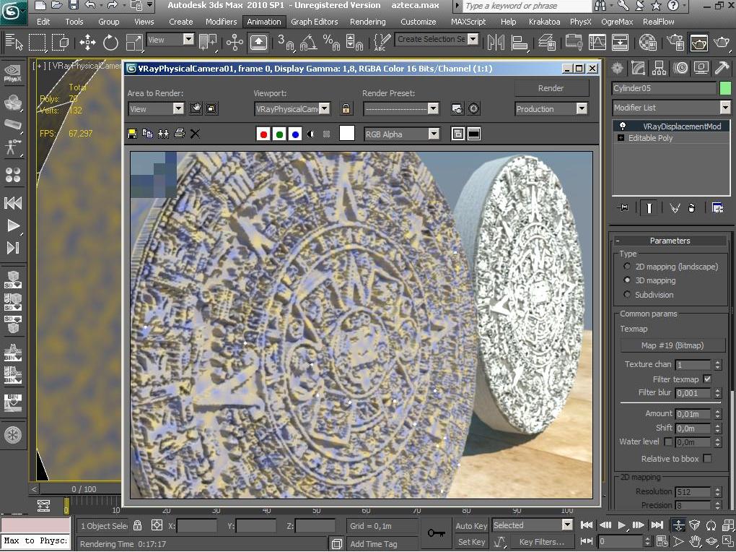Image resolution: width=736 pixels, height=552 pixels.
Task: Open the Curve Editor icon
Action: (x=597, y=43)
